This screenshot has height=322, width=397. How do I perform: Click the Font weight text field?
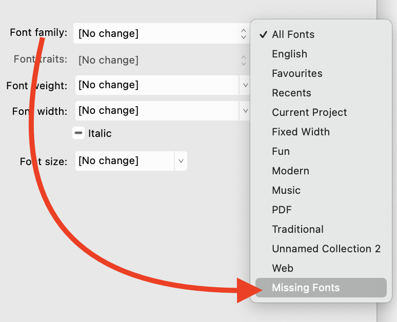pyautogui.click(x=156, y=85)
